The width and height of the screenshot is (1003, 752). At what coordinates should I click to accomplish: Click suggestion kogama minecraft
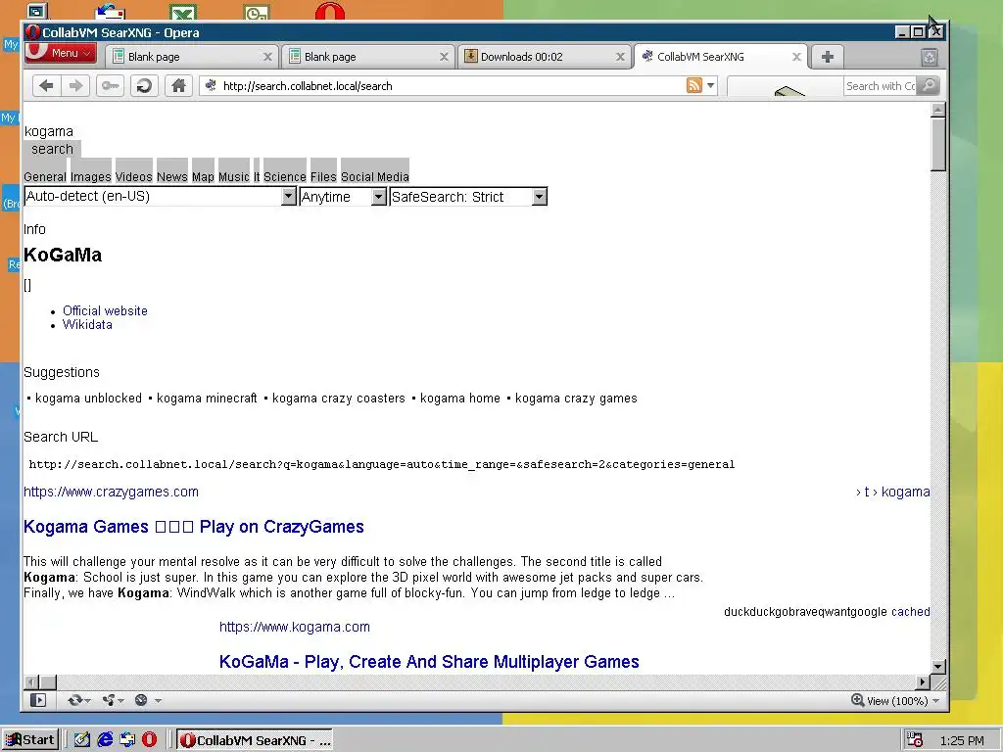tap(207, 398)
